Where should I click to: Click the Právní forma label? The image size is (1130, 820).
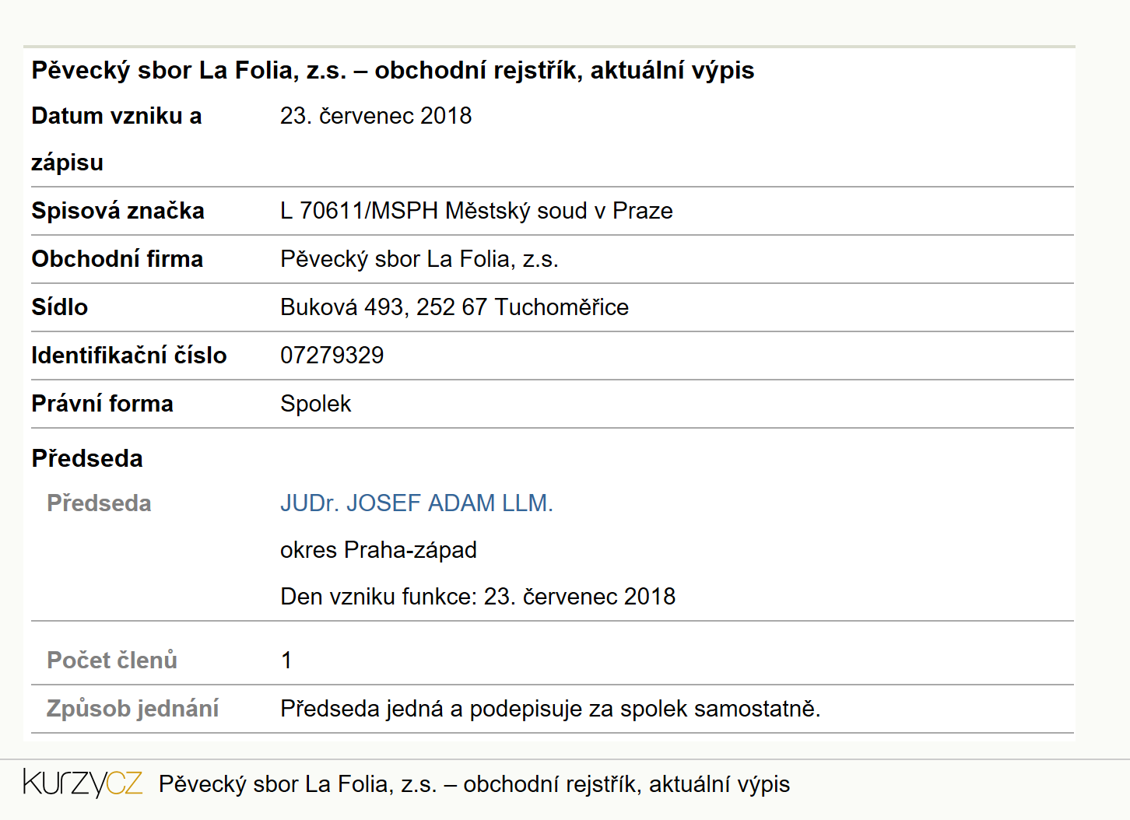(x=102, y=404)
